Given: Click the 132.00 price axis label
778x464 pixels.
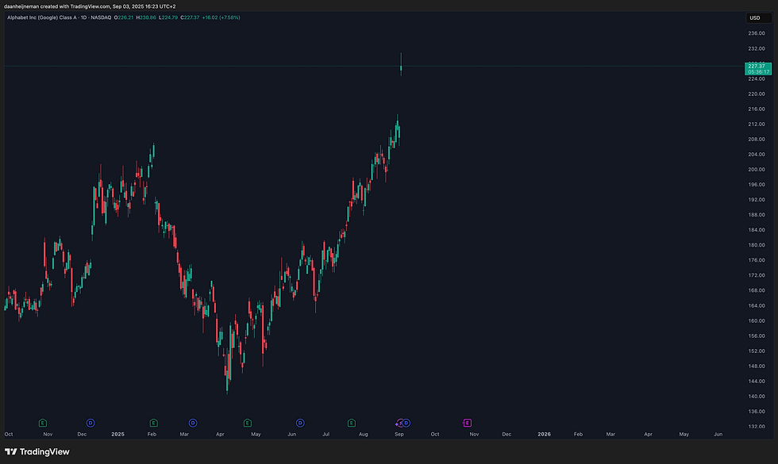Looking at the screenshot, I should click(x=757, y=427).
